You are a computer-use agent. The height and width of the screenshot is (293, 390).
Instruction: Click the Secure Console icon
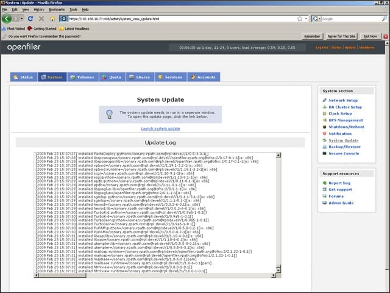point(324,153)
